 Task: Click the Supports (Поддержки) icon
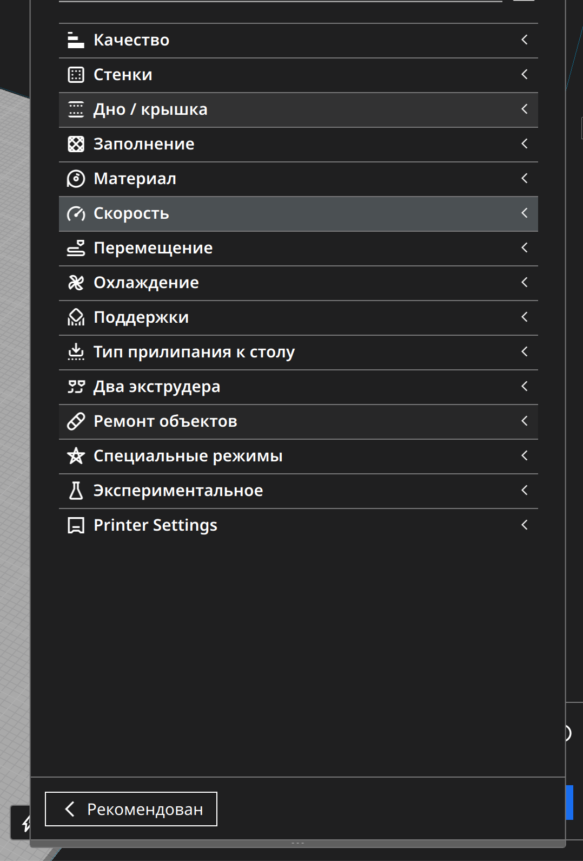76,317
